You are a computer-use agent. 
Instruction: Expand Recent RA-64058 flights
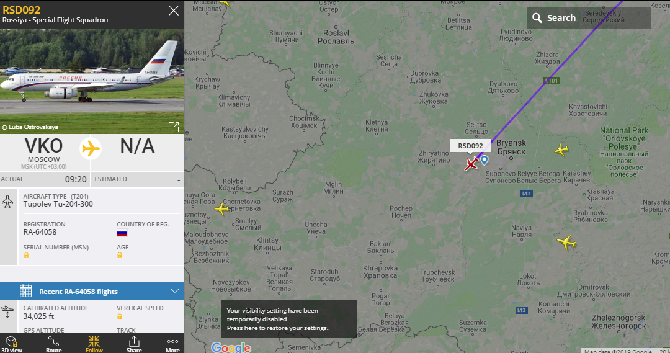pyautogui.click(x=92, y=291)
